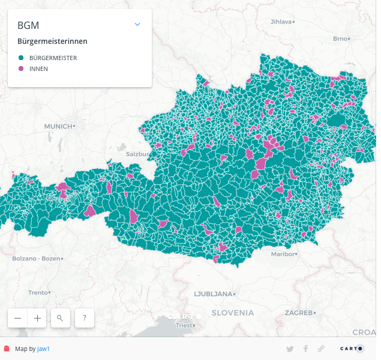Click the red ghost avatar icon
Screen dimensions: 381x360
(x=7, y=349)
